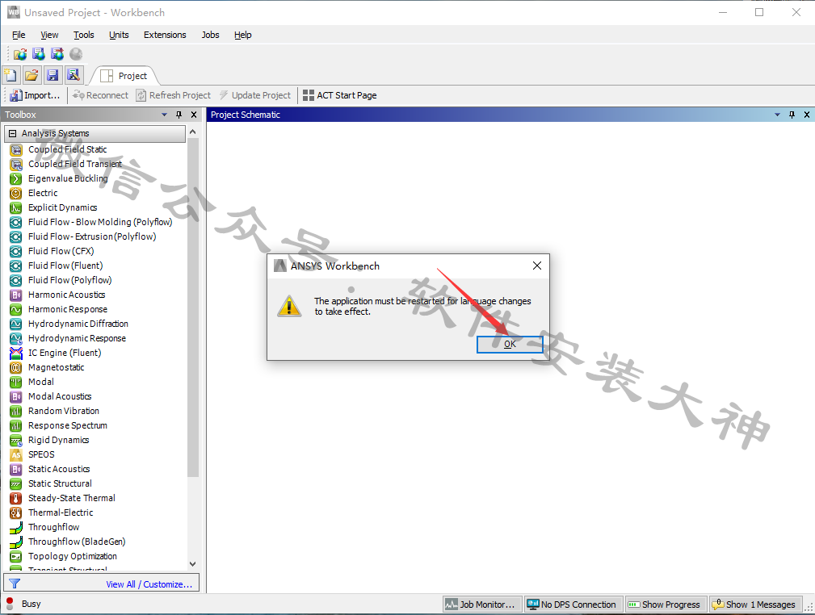Open the View menu

(49, 35)
